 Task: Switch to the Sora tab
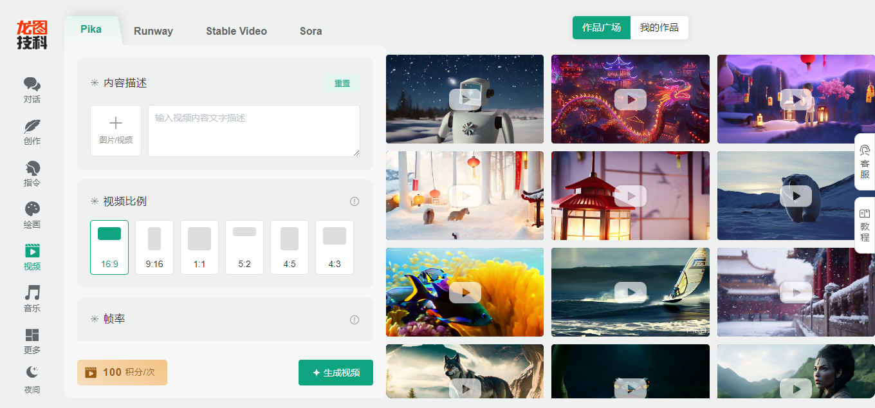(x=311, y=31)
